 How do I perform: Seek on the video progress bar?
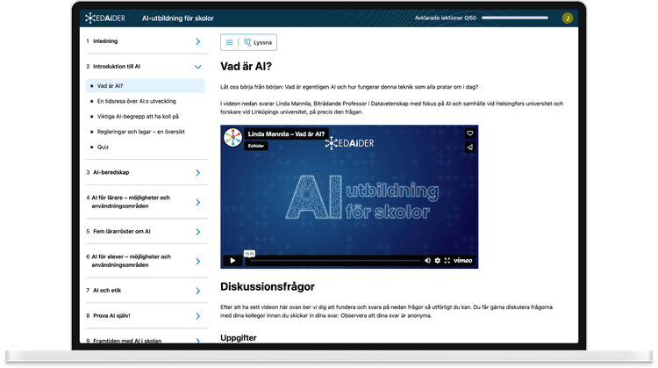(x=333, y=261)
